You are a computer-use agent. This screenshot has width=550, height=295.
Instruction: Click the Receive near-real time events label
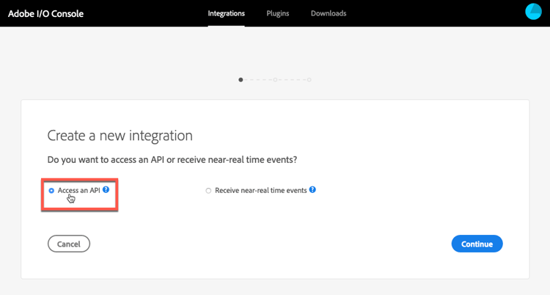[261, 190]
